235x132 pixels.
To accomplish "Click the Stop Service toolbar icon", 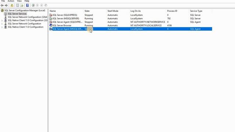I will coord(41,5).
